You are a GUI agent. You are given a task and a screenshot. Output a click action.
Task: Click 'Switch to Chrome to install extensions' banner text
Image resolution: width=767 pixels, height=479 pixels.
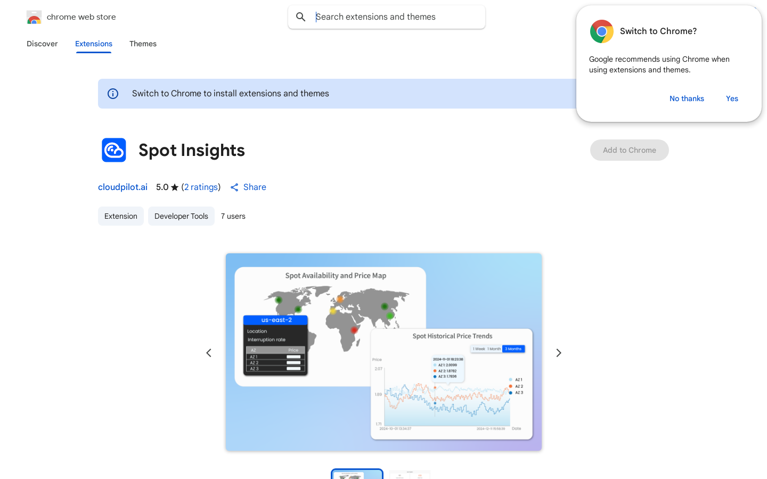tap(231, 94)
